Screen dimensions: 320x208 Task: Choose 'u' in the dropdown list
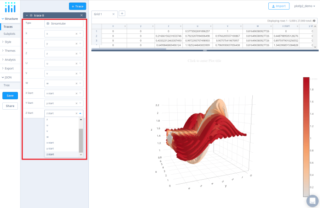coord(62,125)
